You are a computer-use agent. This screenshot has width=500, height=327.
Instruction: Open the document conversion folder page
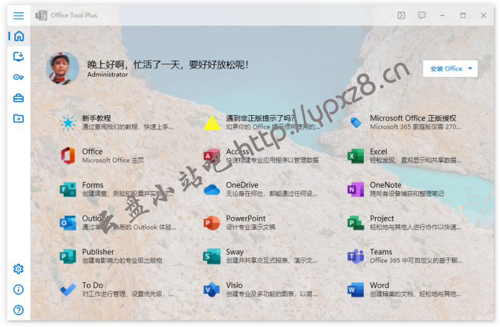pyautogui.click(x=19, y=118)
